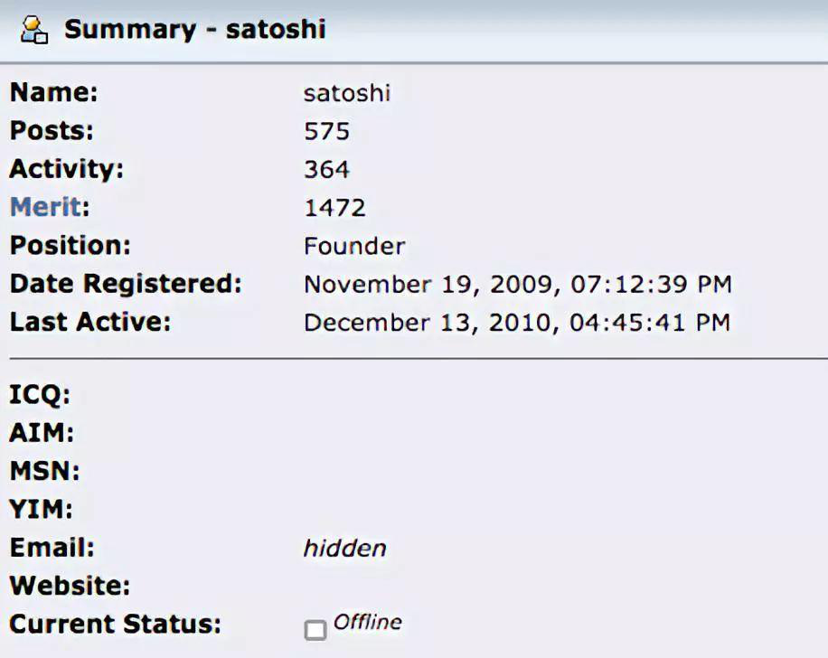The image size is (828, 658).
Task: Click the profile summary user icon
Action: tap(34, 30)
